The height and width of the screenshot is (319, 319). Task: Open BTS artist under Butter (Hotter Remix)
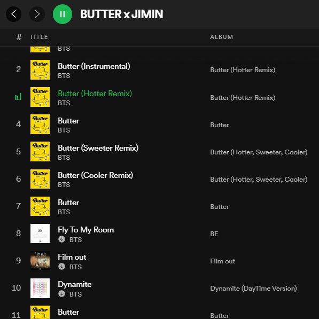pos(64,103)
